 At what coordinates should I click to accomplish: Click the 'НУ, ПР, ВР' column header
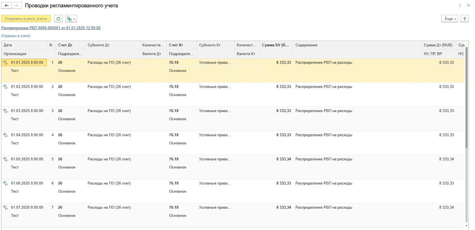point(438,54)
